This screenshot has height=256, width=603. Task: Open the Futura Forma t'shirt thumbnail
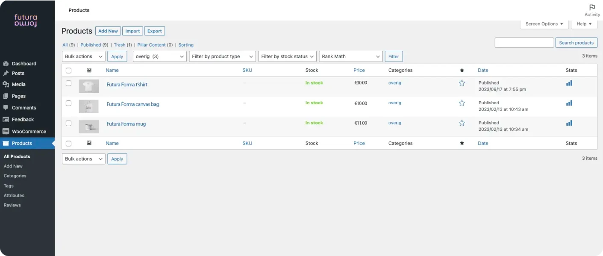click(89, 86)
